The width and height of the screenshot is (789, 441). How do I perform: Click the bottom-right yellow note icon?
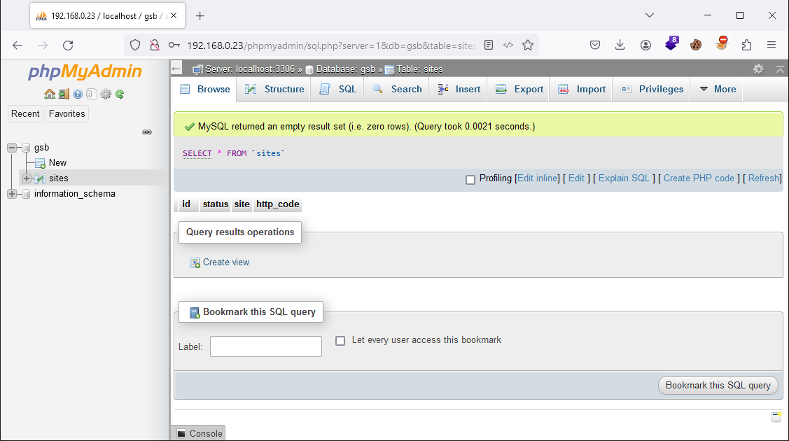[x=776, y=417]
